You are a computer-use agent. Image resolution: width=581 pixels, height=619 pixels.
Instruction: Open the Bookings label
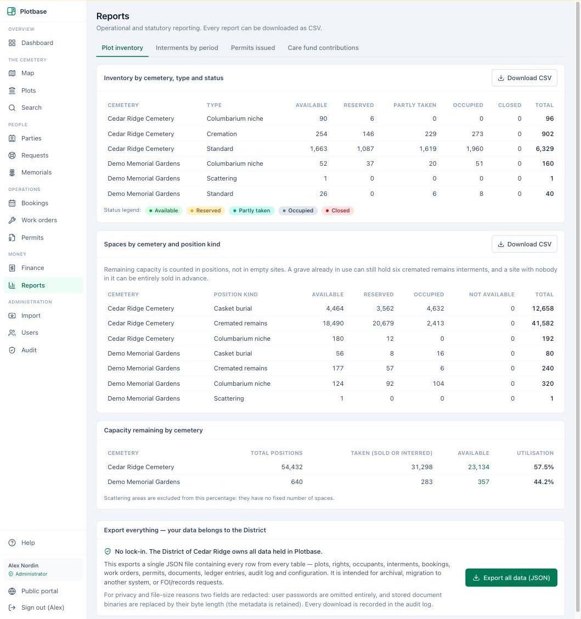(35, 203)
